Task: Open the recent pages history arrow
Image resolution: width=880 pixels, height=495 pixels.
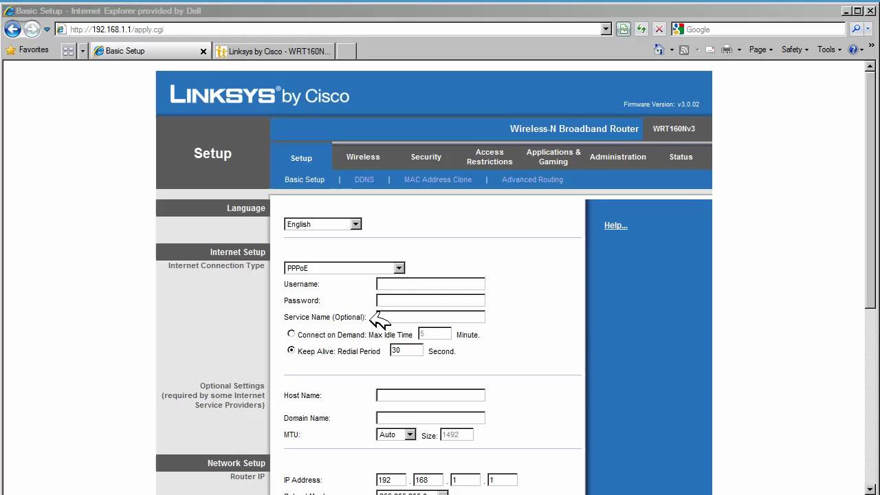Action: tap(47, 30)
